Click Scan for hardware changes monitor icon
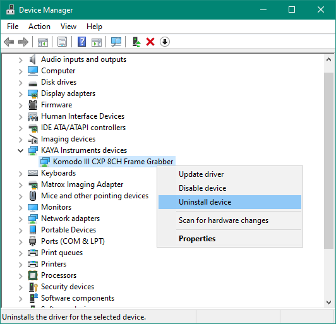 116,42
